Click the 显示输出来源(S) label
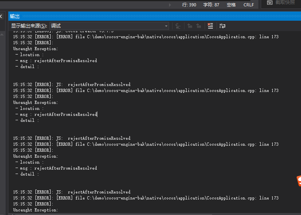The height and width of the screenshot is (215, 301). [29, 26]
